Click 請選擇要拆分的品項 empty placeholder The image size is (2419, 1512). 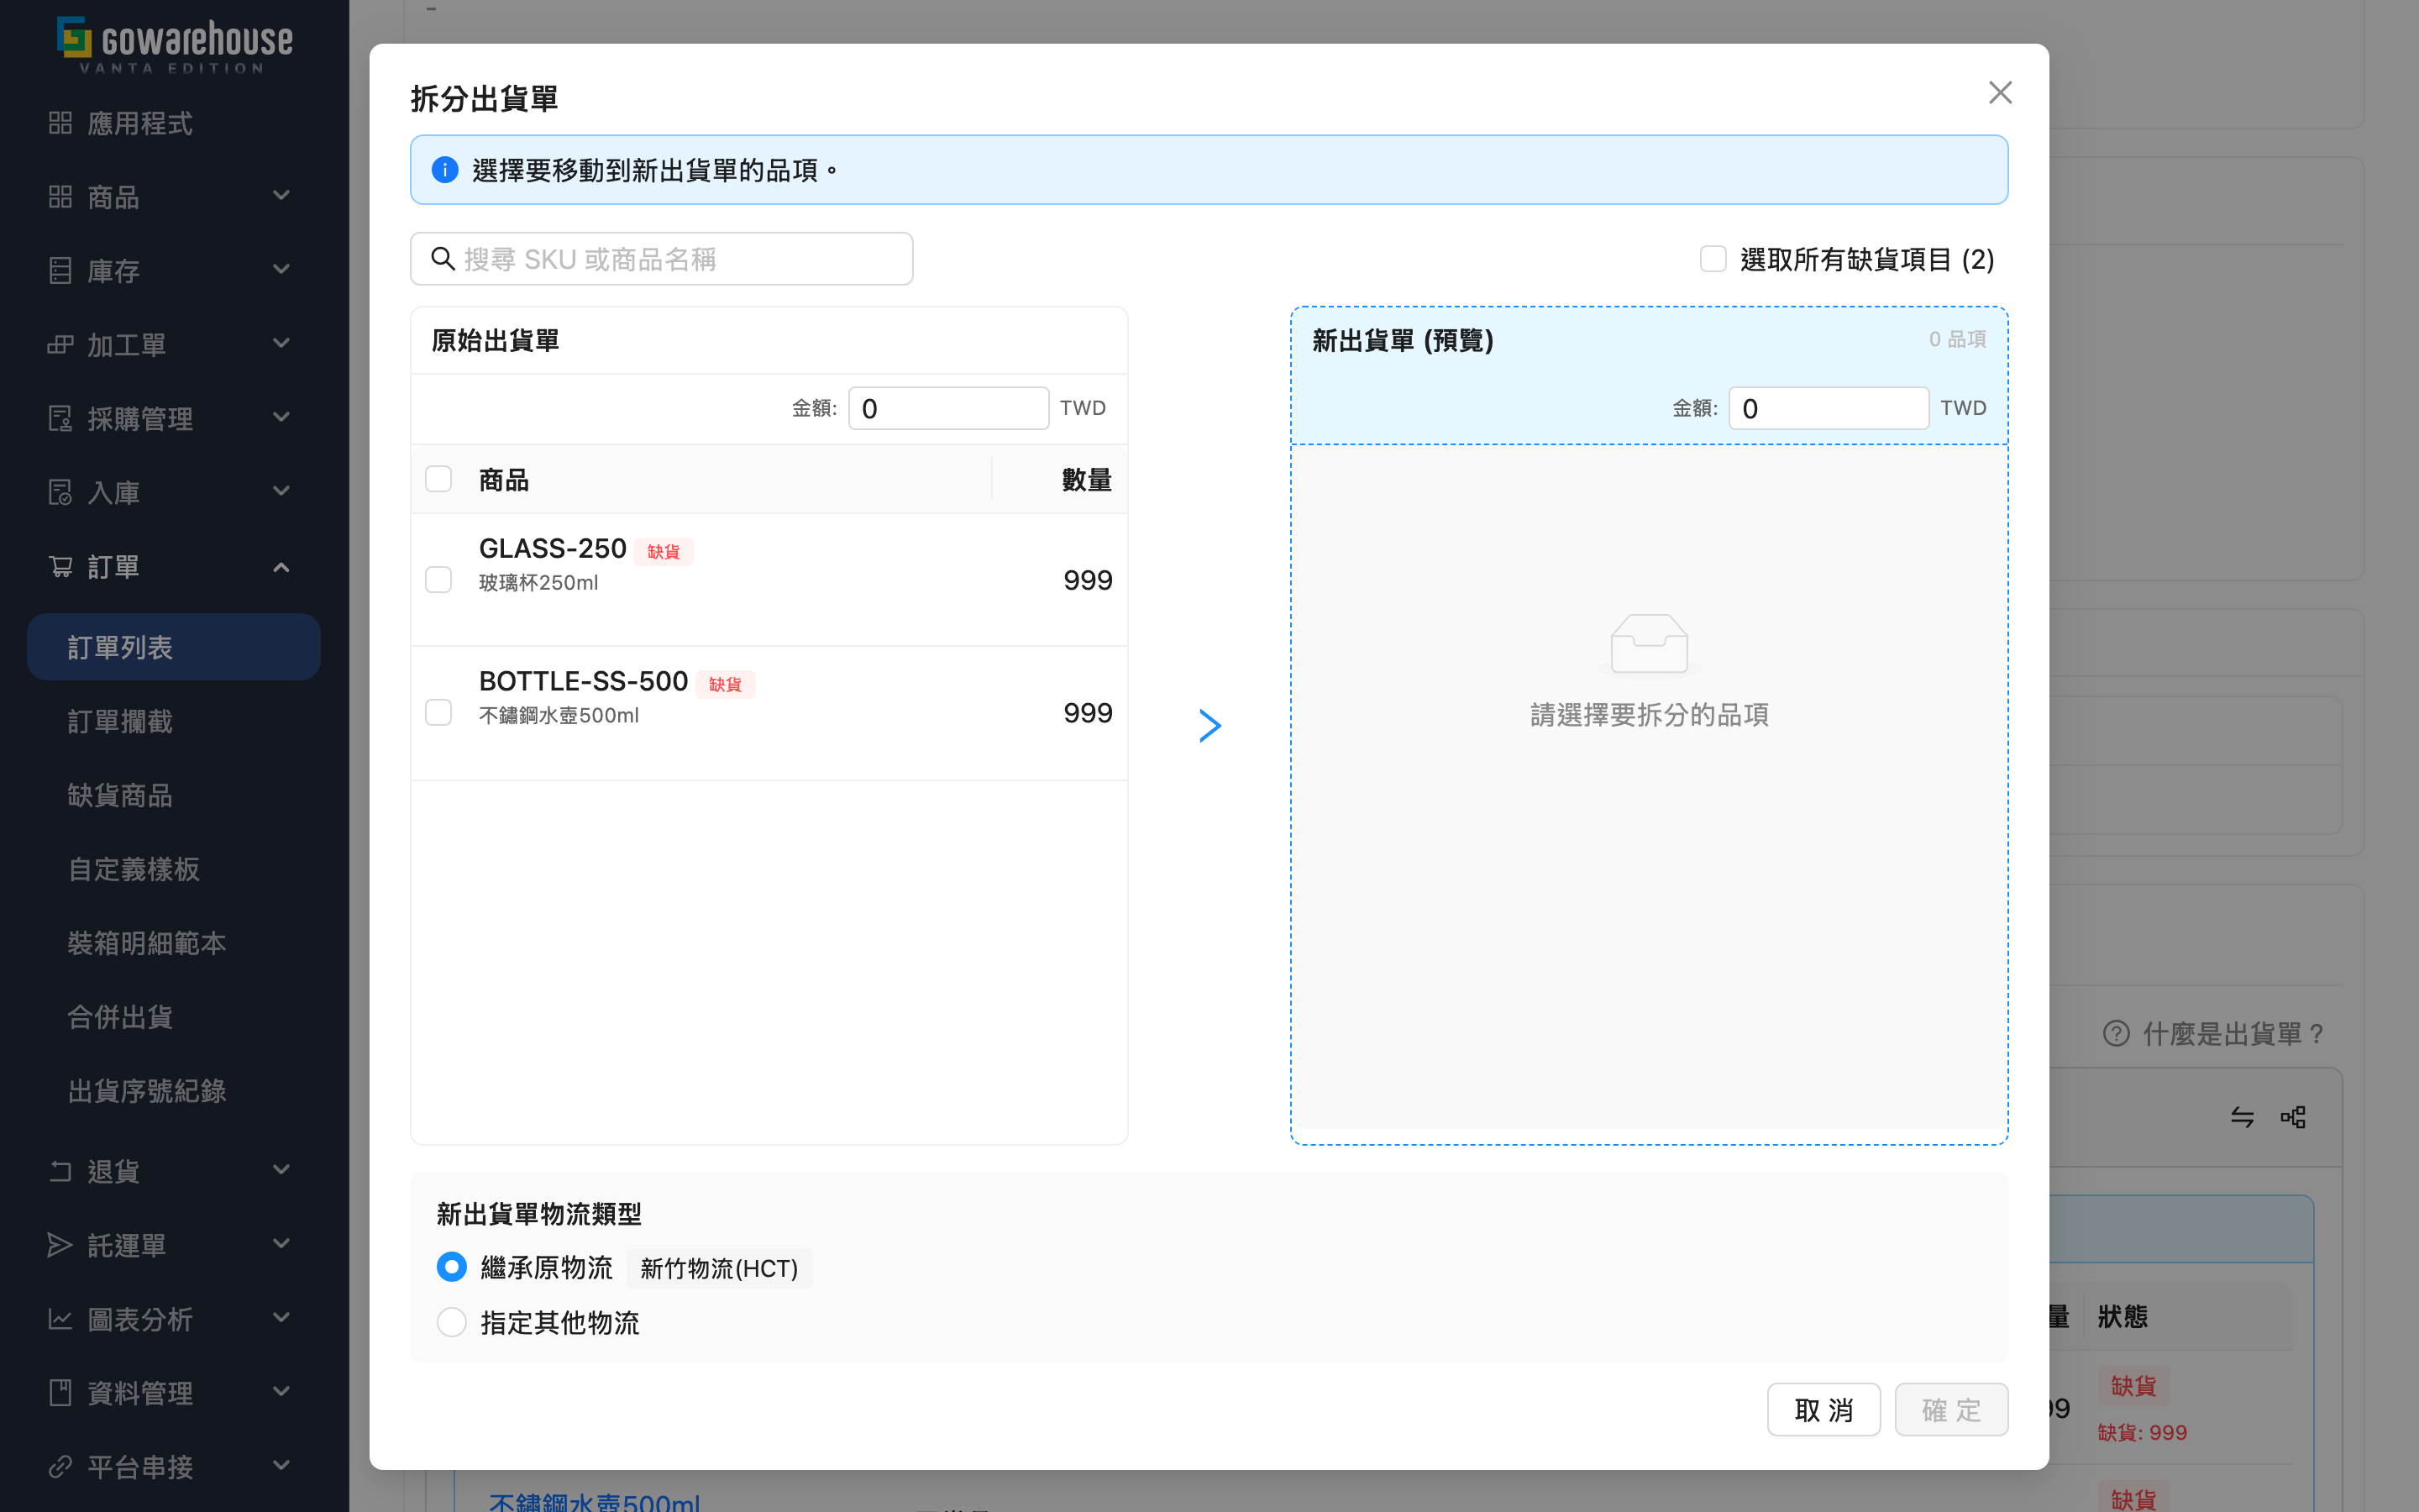1650,715
